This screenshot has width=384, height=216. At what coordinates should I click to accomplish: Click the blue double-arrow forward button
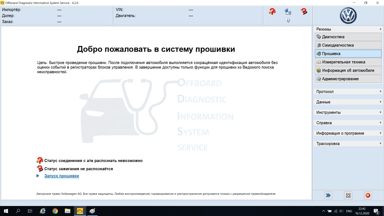point(328,195)
